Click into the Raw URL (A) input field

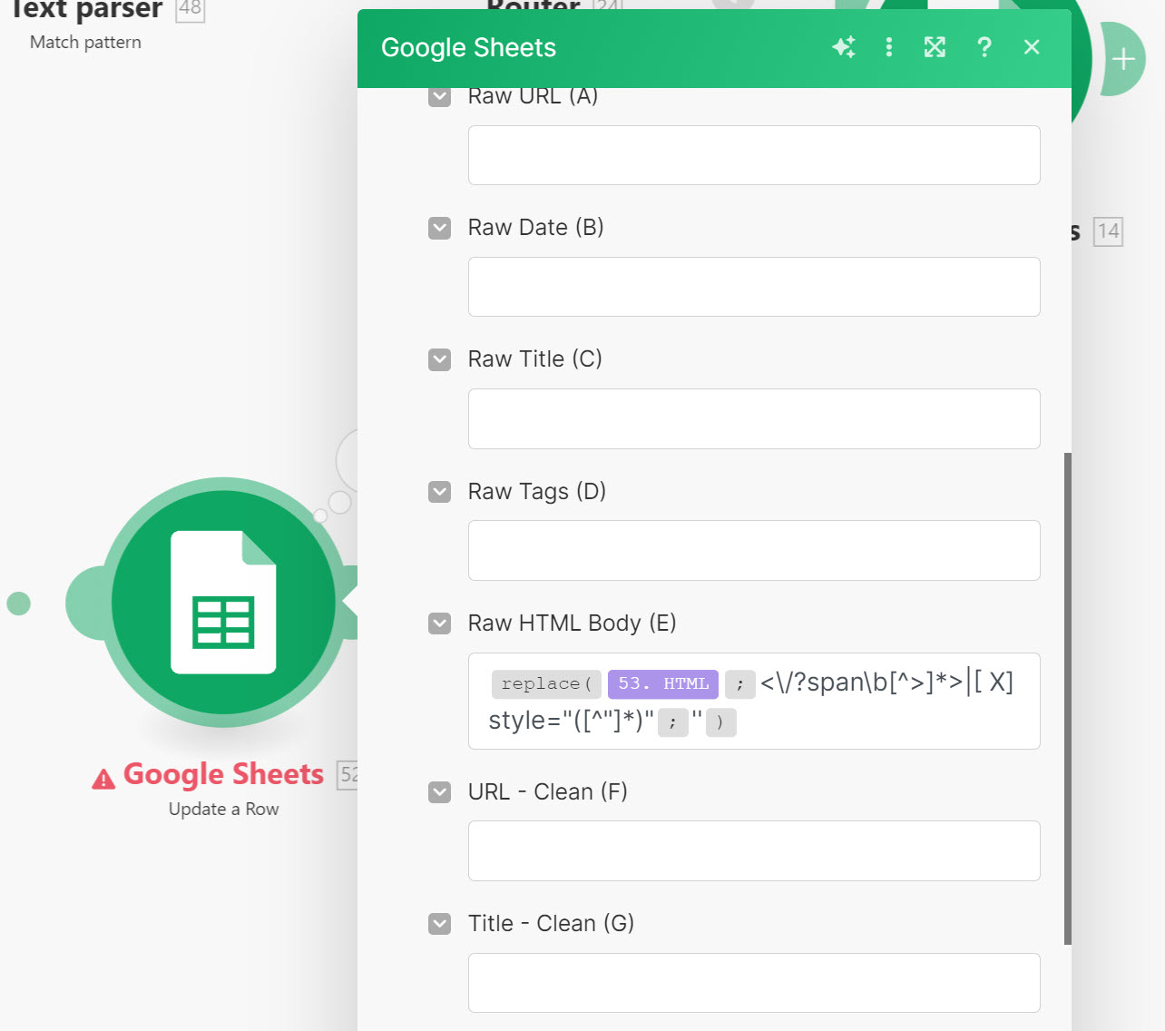[753, 155]
